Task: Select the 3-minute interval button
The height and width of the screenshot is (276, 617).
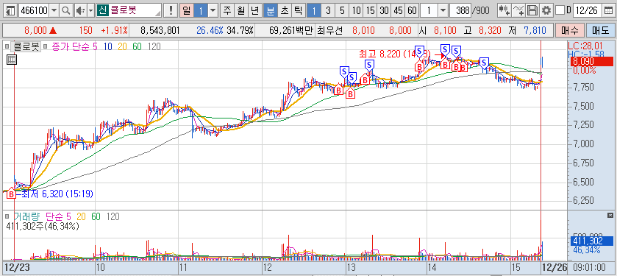Action: (328, 10)
